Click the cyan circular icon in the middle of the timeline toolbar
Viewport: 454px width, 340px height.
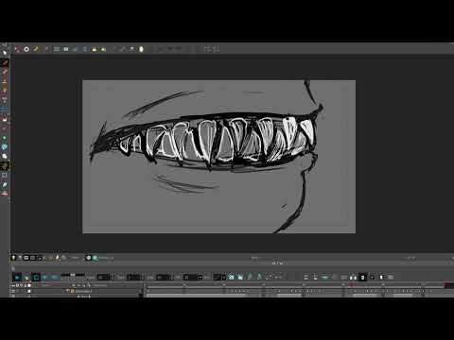pyautogui.click(x=232, y=277)
